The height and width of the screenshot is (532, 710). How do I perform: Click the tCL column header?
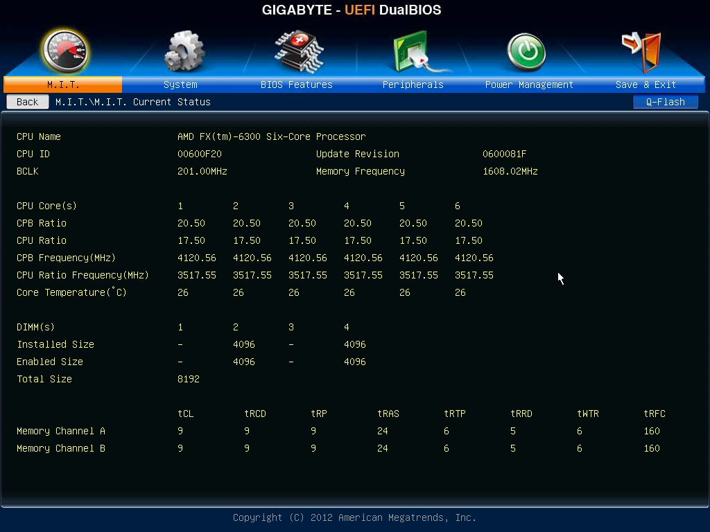pyautogui.click(x=185, y=414)
